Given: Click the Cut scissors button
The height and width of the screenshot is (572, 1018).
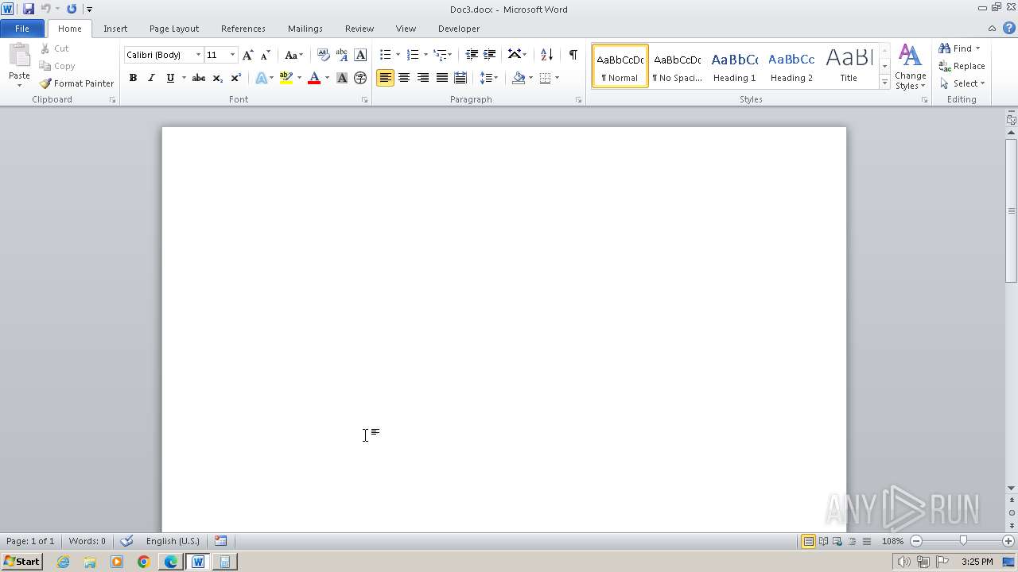Looking at the screenshot, I should coord(55,48).
